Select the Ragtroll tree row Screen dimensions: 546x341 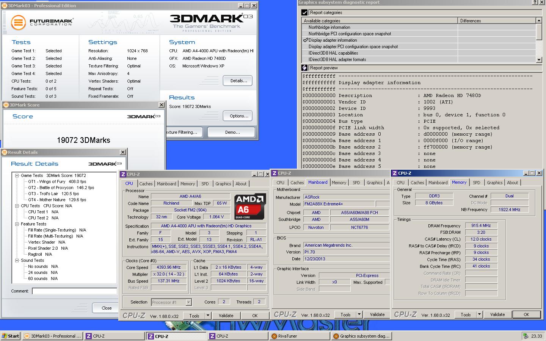40,254
